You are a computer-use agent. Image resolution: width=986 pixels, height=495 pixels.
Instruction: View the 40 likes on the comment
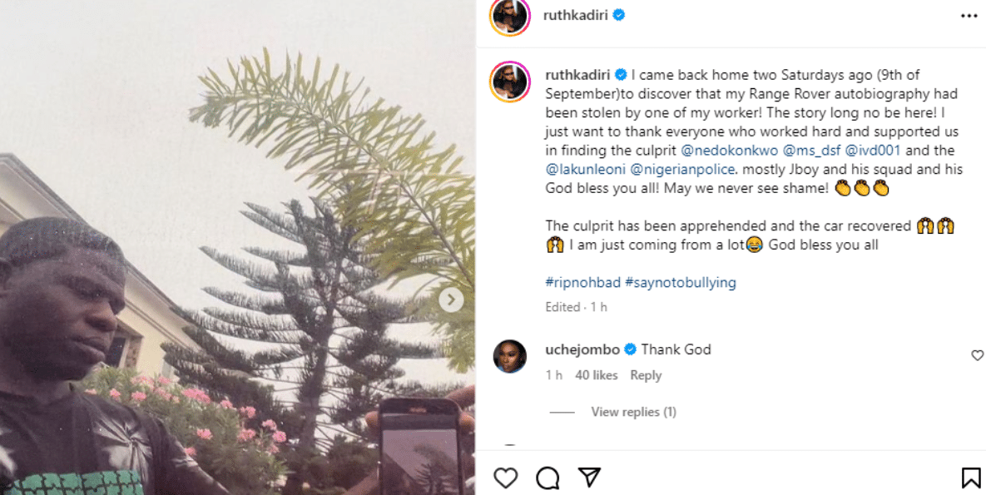[597, 375]
